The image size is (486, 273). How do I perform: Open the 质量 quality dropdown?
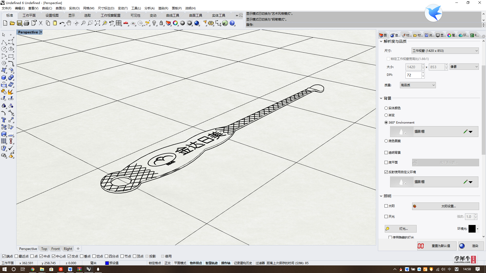[x=418, y=85]
